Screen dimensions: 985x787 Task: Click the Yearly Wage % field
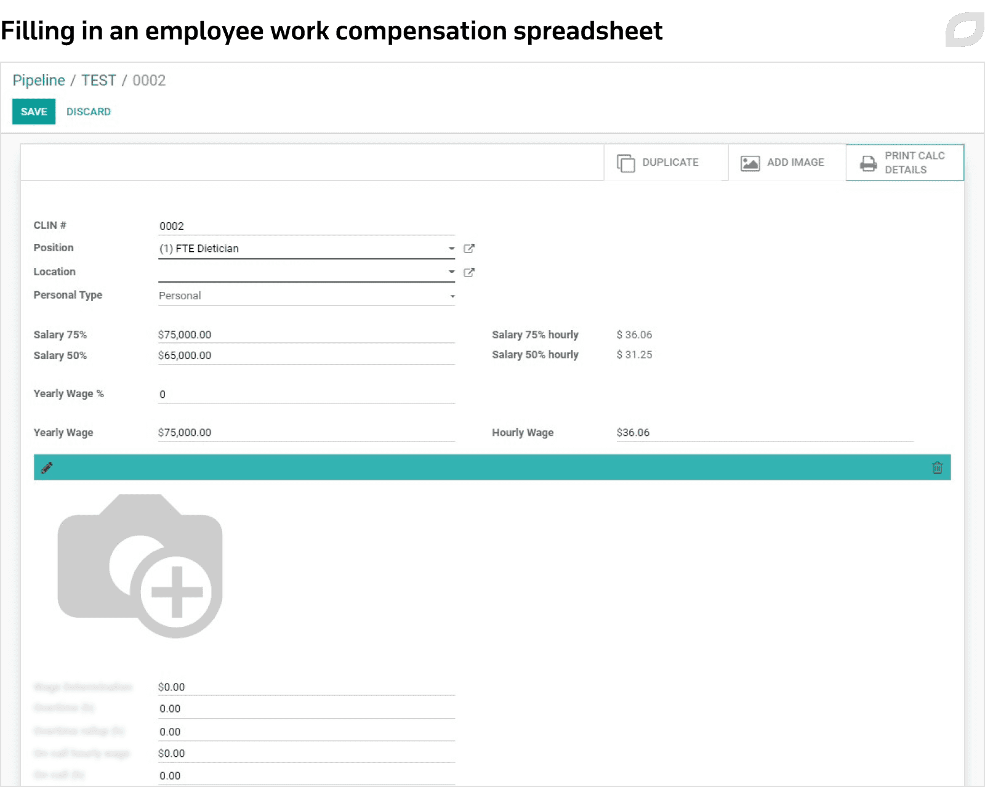pyautogui.click(x=307, y=394)
